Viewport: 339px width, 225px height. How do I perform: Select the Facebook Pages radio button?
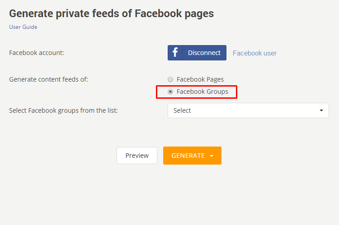[170, 79]
